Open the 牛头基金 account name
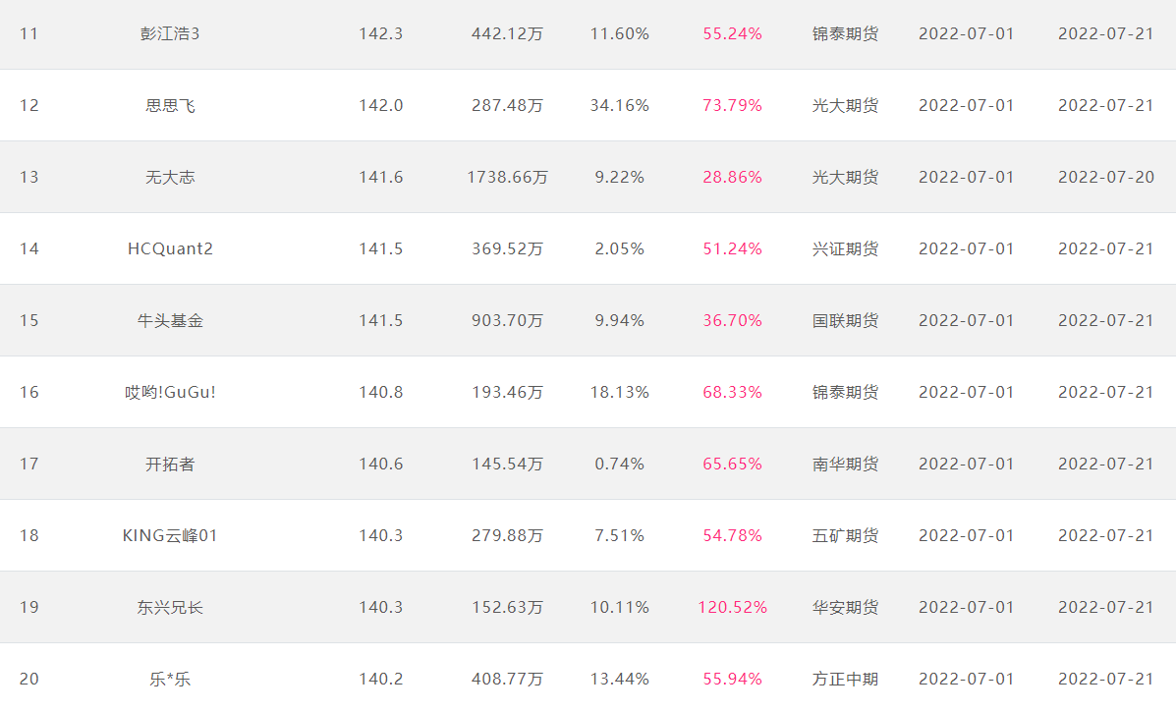 coord(170,321)
